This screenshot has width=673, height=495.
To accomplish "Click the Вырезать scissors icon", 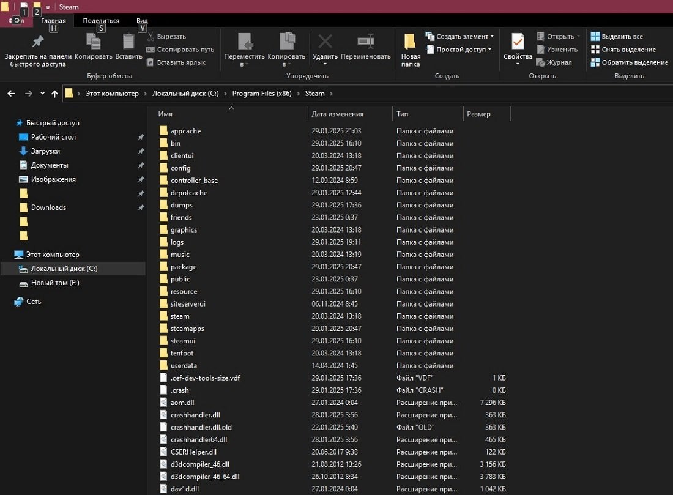I will point(151,37).
